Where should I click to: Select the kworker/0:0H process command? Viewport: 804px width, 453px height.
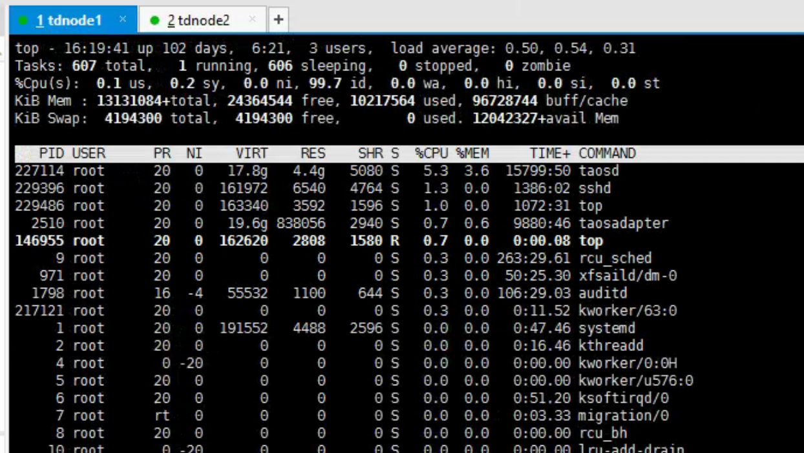628,363
